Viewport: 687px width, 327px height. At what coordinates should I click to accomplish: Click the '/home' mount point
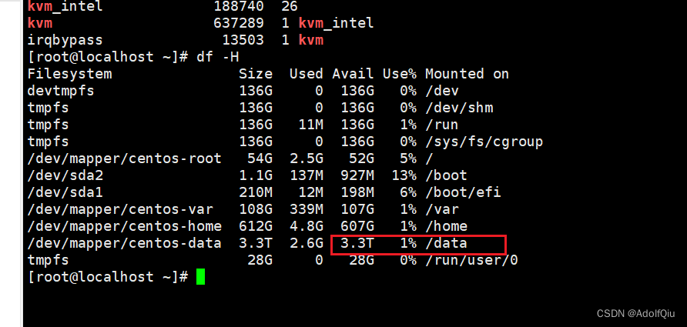point(446,226)
